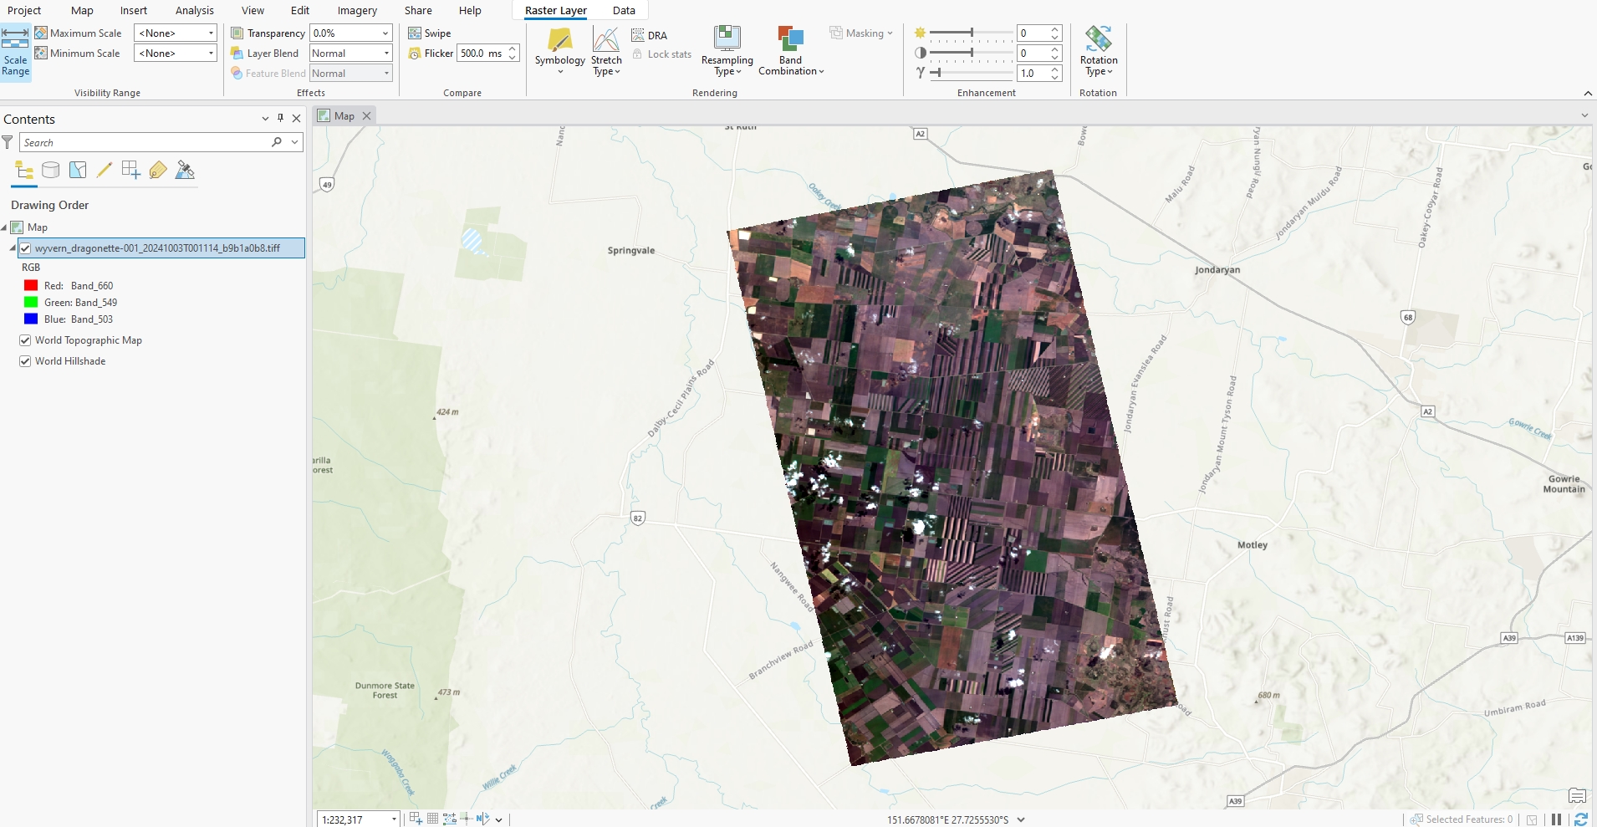
Task: Expand the Layer Blend mode dropdown
Action: pos(385,54)
